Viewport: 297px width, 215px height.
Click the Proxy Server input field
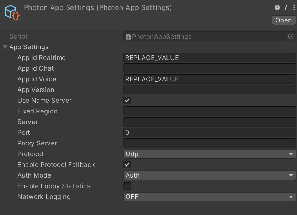(210, 143)
